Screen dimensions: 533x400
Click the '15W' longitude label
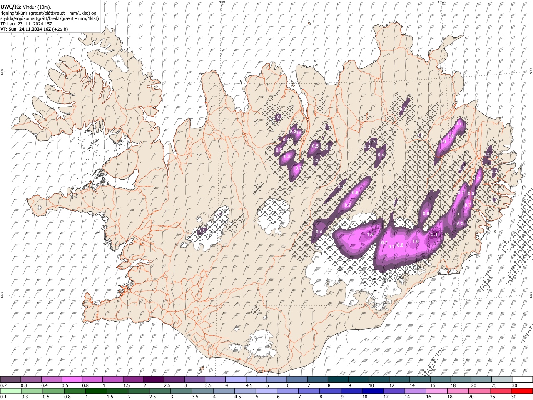coord(441,2)
